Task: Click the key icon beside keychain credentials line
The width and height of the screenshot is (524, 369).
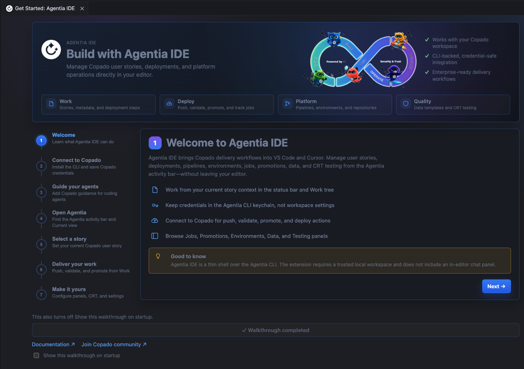Action: [155, 205]
